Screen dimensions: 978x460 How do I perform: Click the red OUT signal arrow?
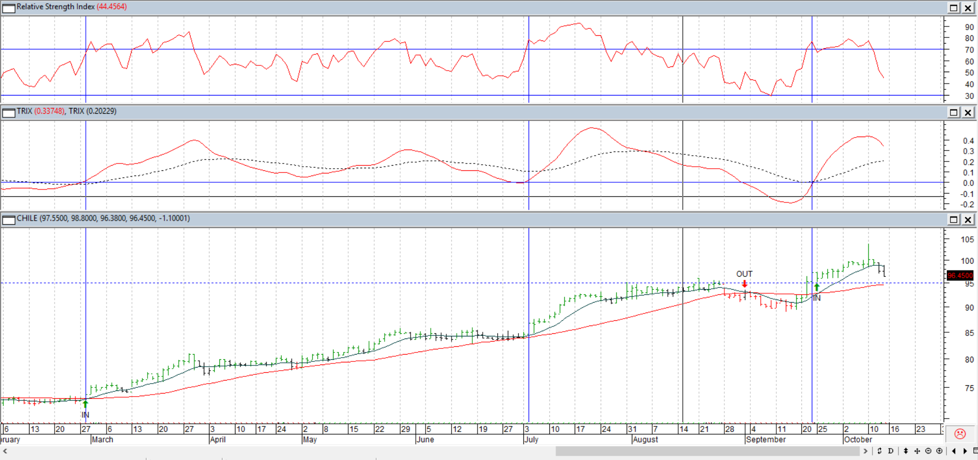coord(745,284)
